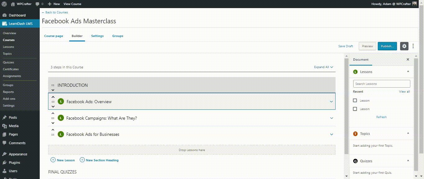Check the first recent Lesson checkbox

pos(355,100)
